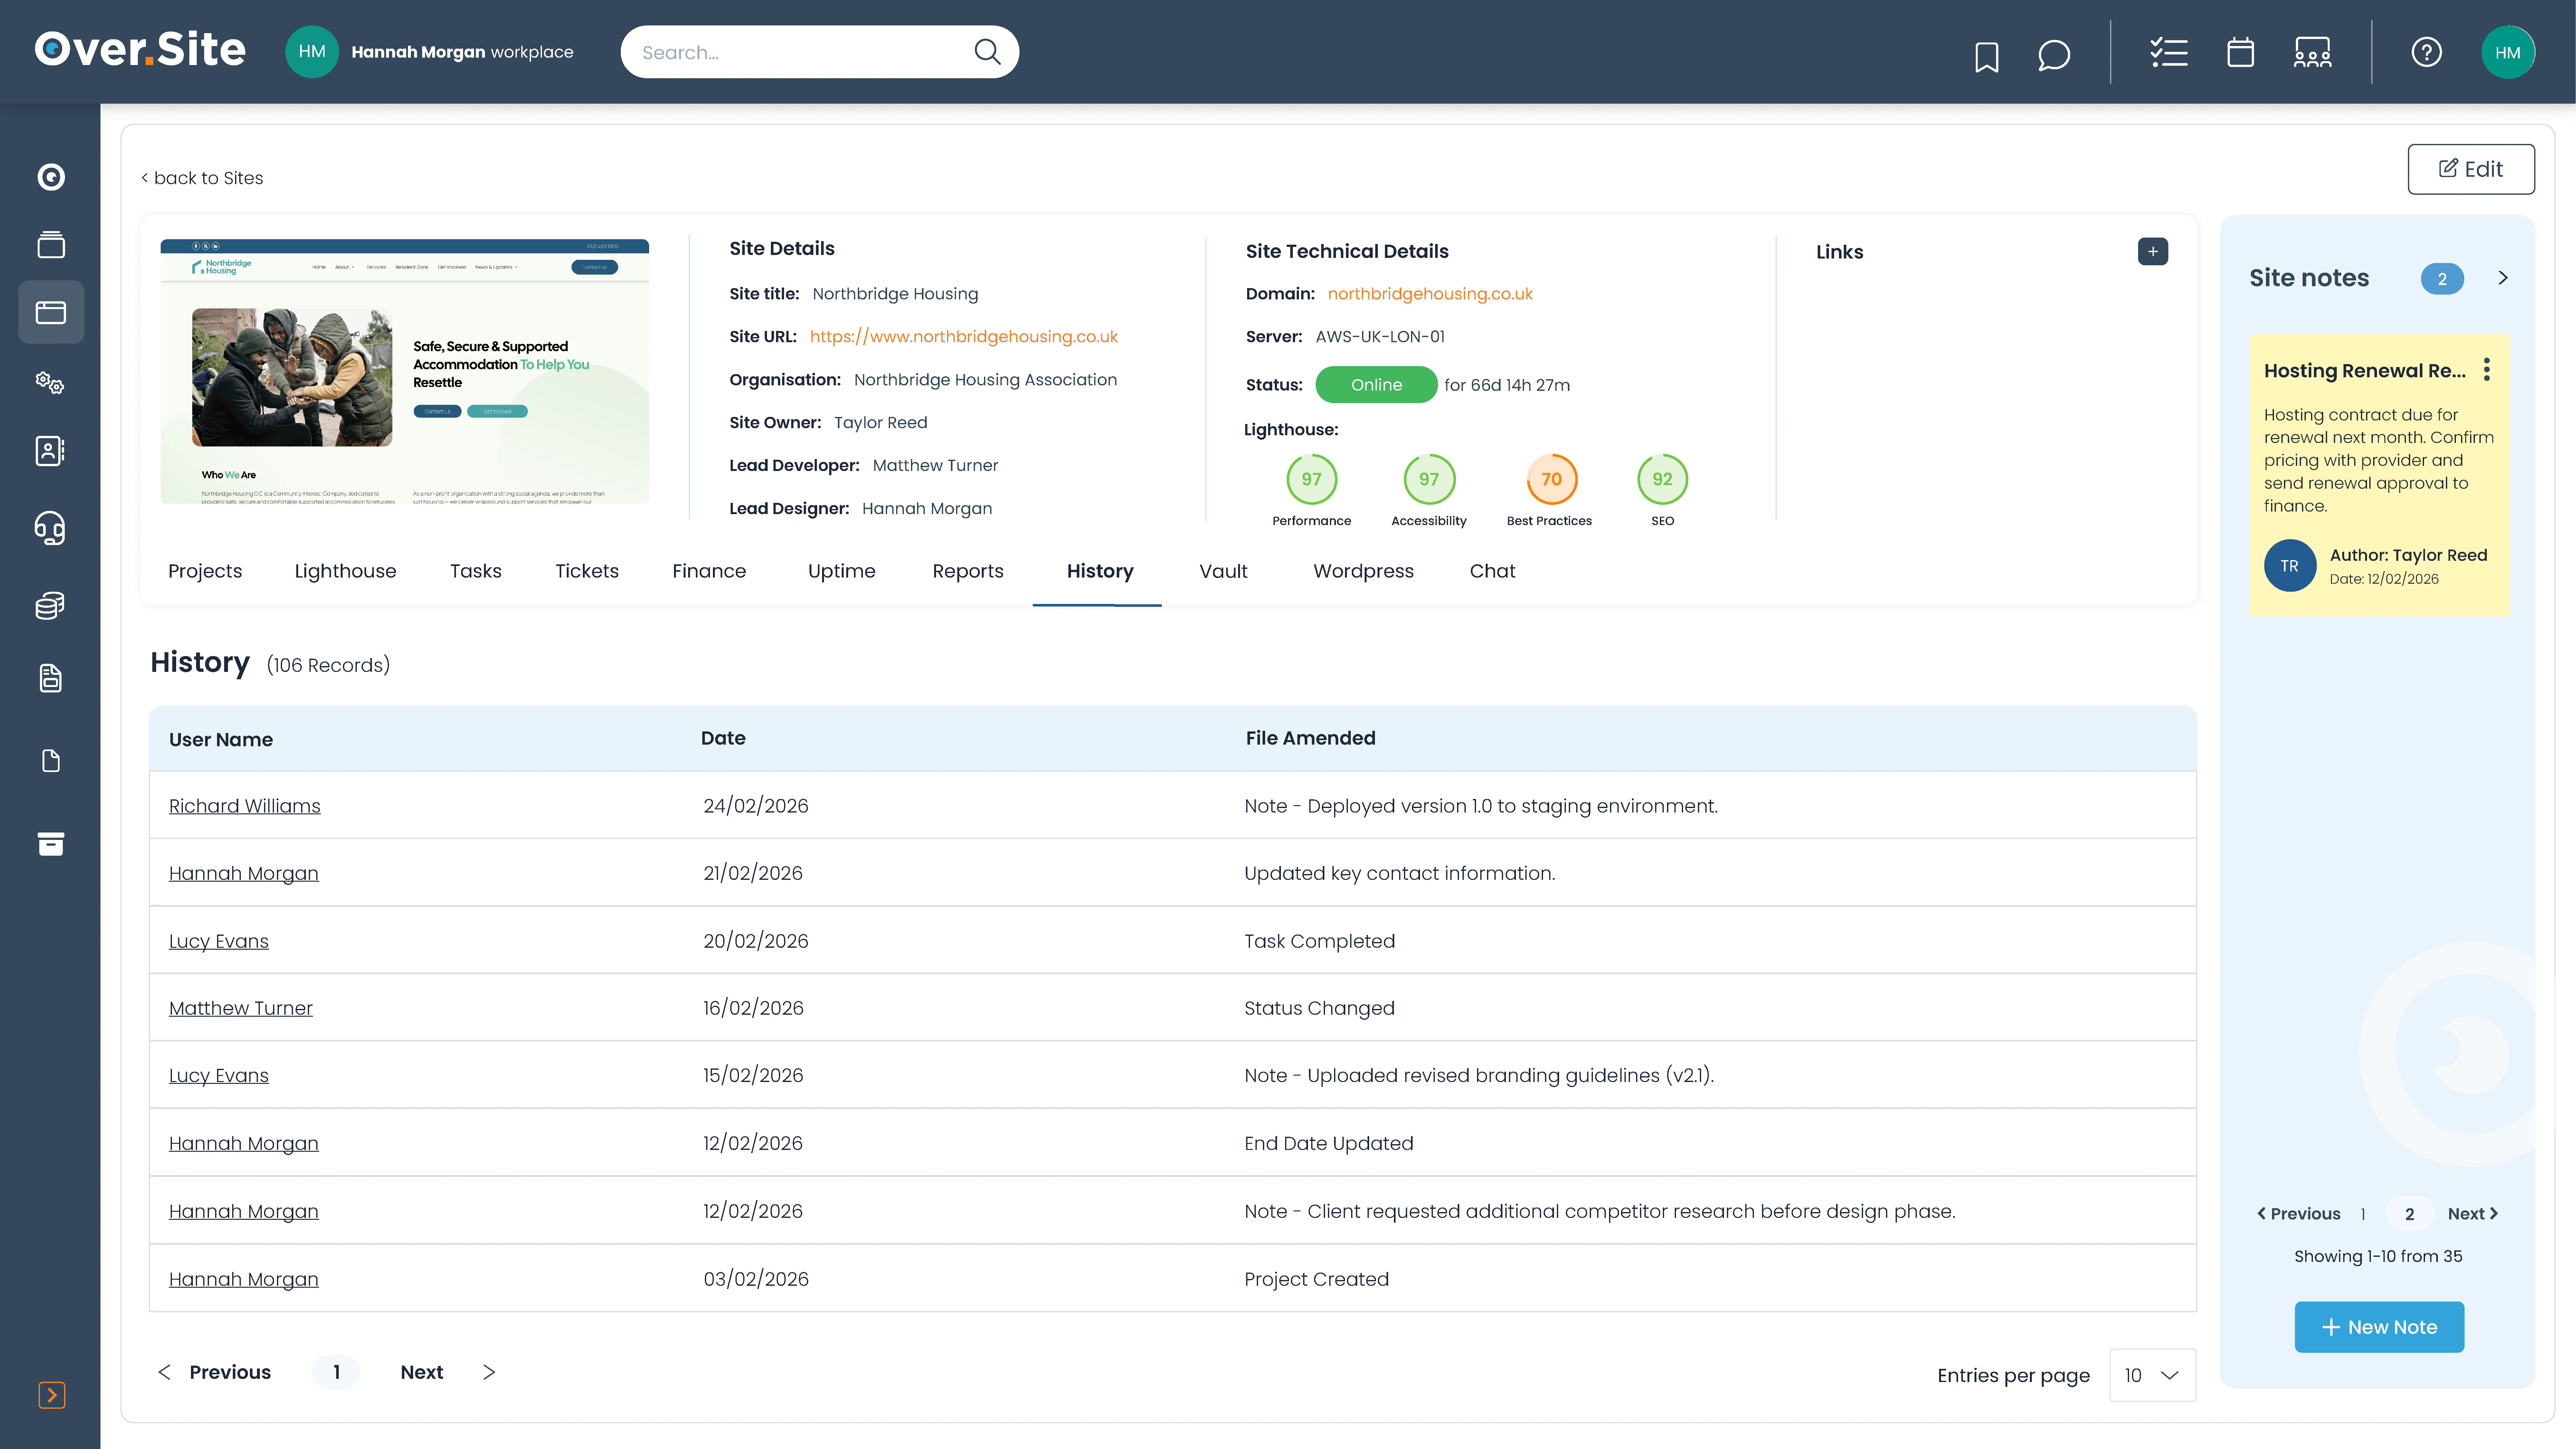Open Richard Williams user link
Image resolution: width=2576 pixels, height=1449 pixels.
click(245, 806)
